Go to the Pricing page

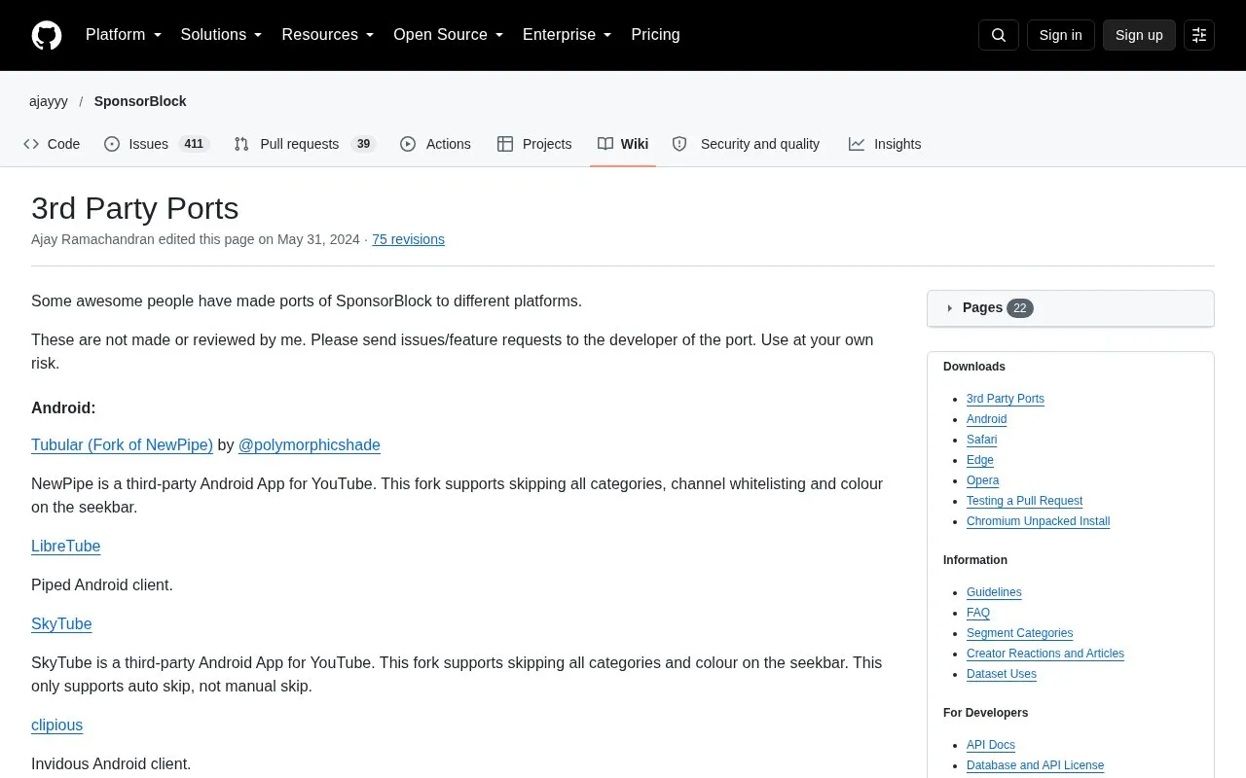pyautogui.click(x=655, y=35)
